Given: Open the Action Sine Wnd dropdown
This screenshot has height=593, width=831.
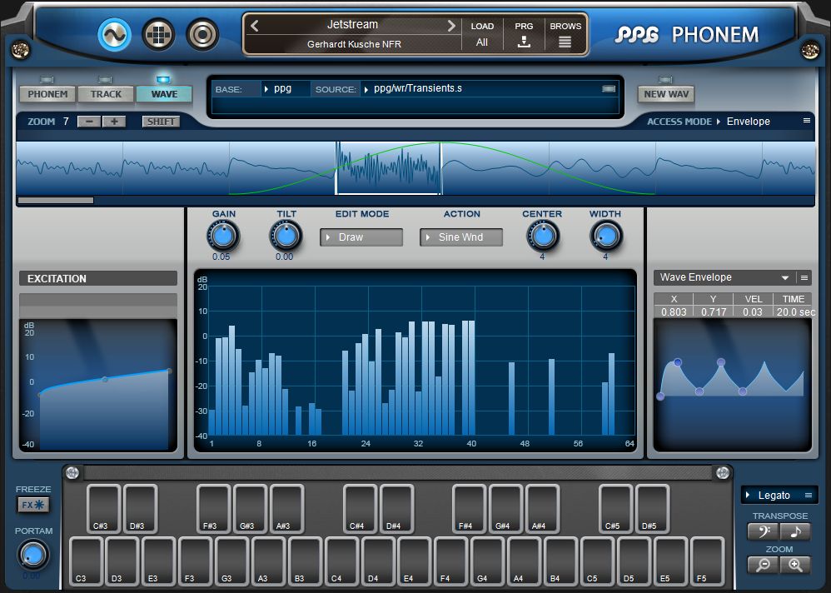Looking at the screenshot, I should pyautogui.click(x=461, y=237).
